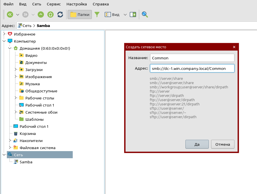This screenshot has width=257, height=194.
Task: Click the Видео folder icon
Action: click(21, 55)
